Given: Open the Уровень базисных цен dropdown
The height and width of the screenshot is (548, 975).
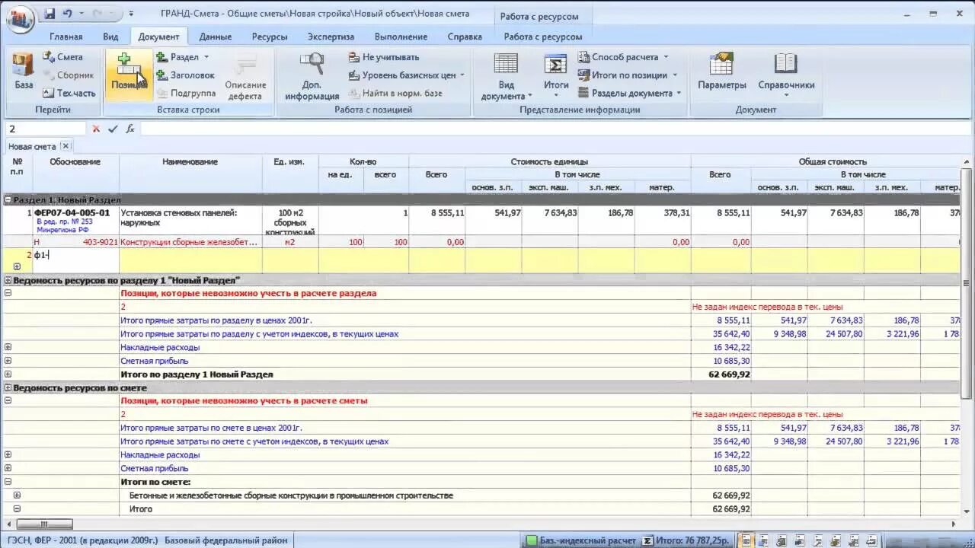Looking at the screenshot, I should [x=406, y=75].
